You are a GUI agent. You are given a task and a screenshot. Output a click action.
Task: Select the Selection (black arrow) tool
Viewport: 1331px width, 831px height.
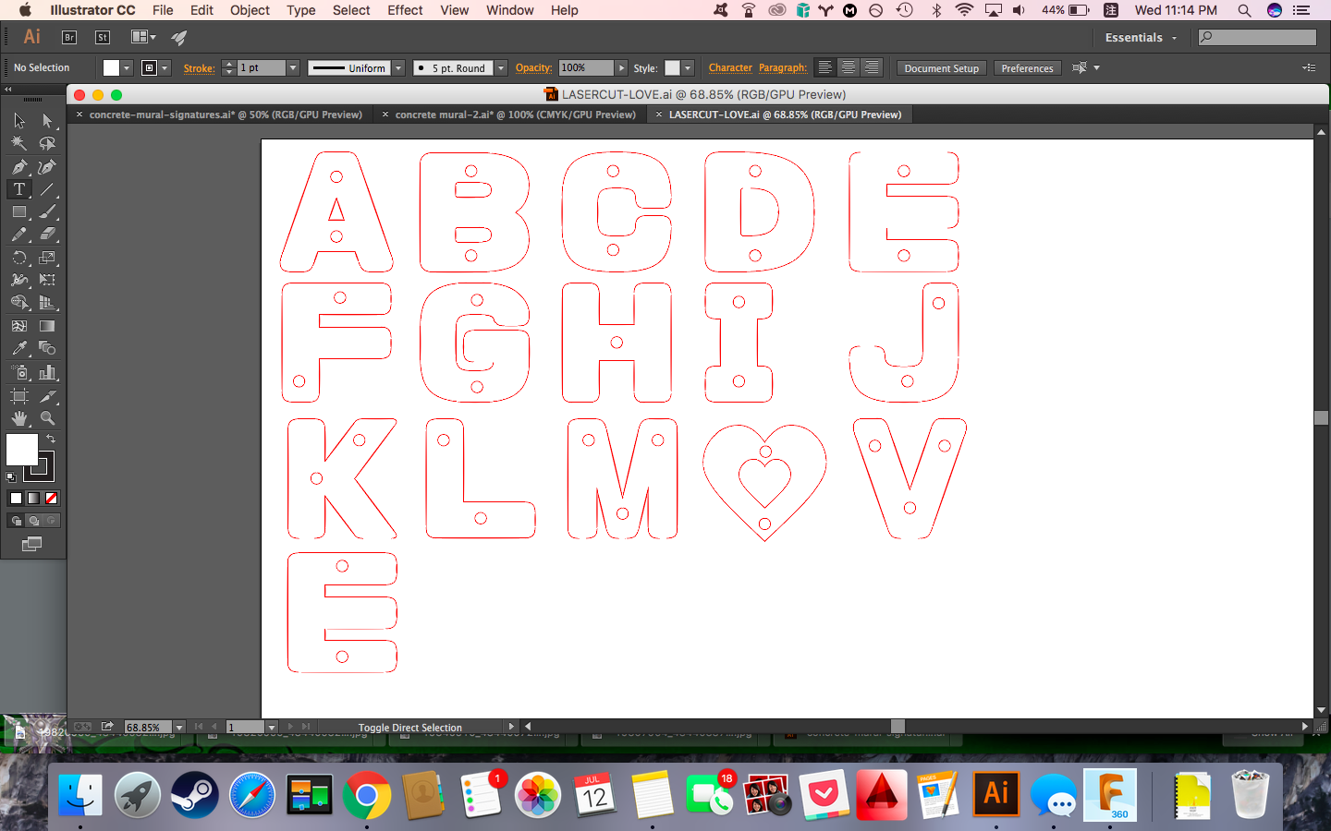pyautogui.click(x=19, y=121)
